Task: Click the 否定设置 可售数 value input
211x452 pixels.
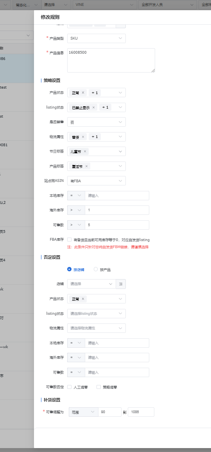Action: [x=117, y=372]
